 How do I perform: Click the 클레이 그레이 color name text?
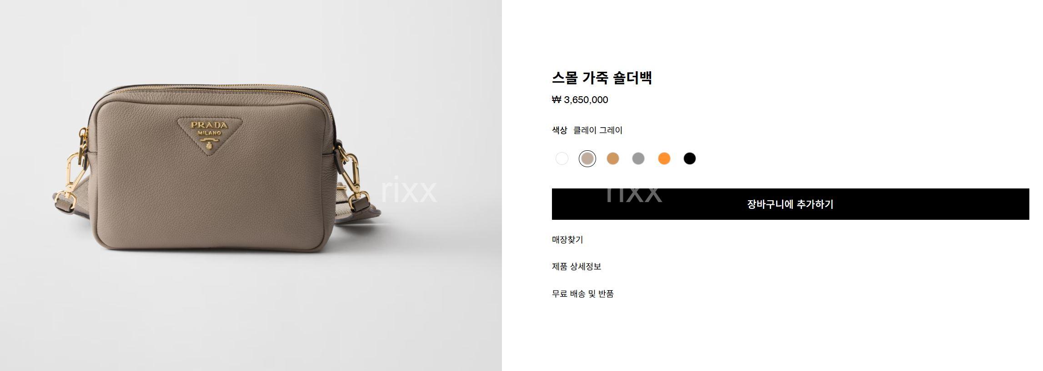(597, 130)
